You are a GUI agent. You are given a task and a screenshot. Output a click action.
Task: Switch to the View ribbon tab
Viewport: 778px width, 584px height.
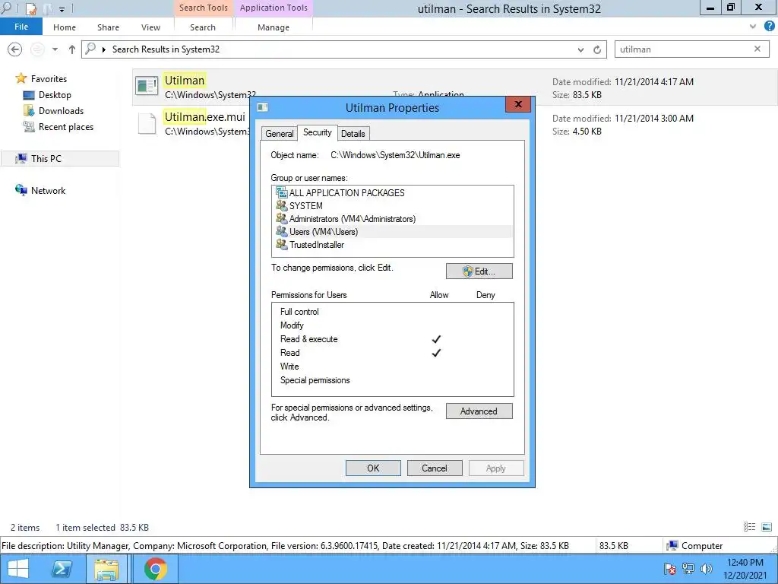click(150, 27)
